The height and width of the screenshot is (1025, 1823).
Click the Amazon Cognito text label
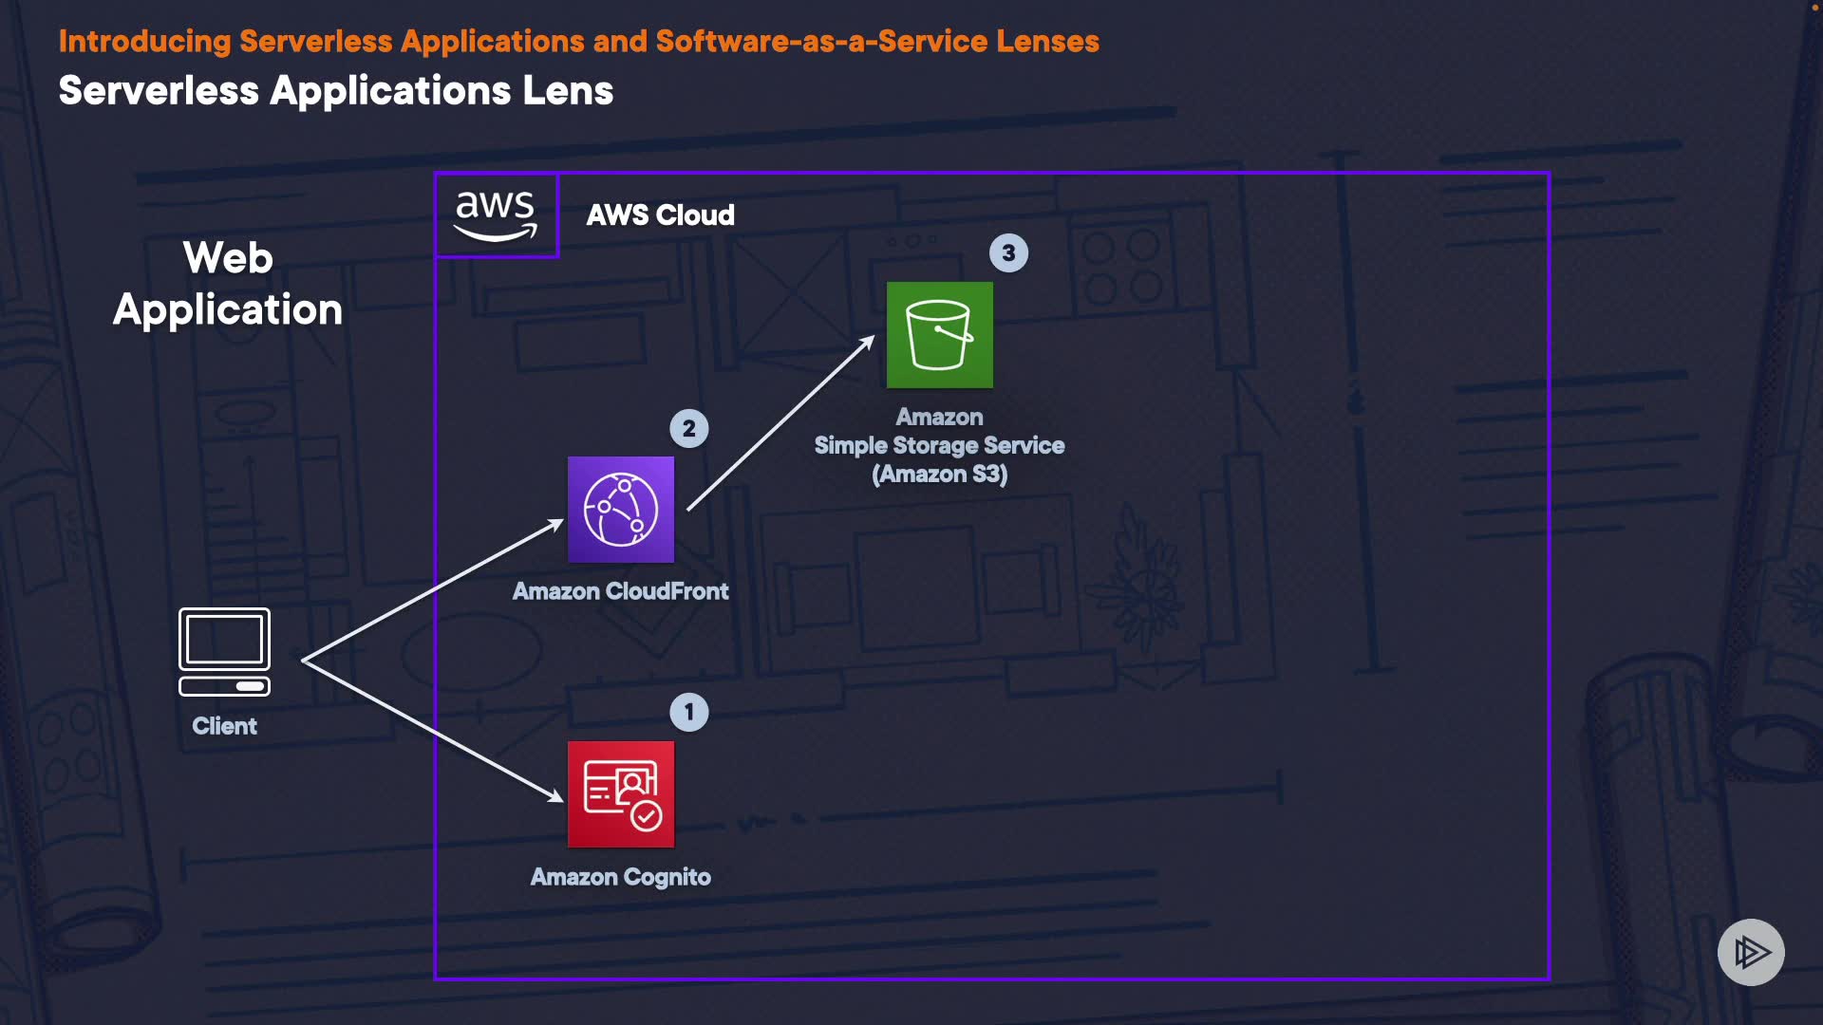621,877
